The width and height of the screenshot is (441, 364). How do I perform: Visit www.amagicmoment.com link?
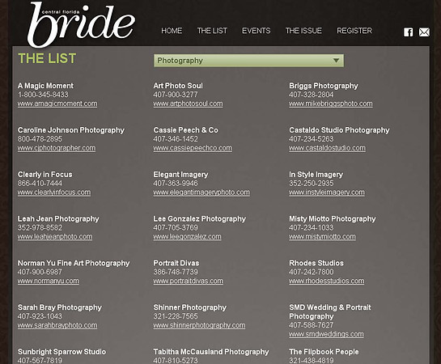57,104
